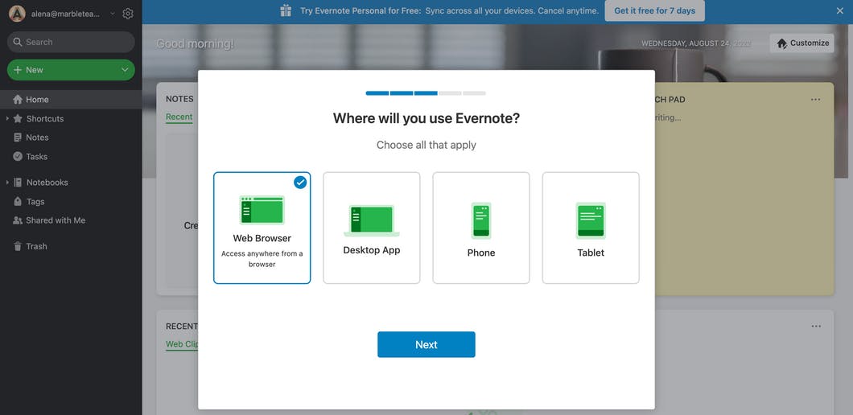Image resolution: width=853 pixels, height=415 pixels.
Task: Click the Tags label icon
Action: [18, 201]
